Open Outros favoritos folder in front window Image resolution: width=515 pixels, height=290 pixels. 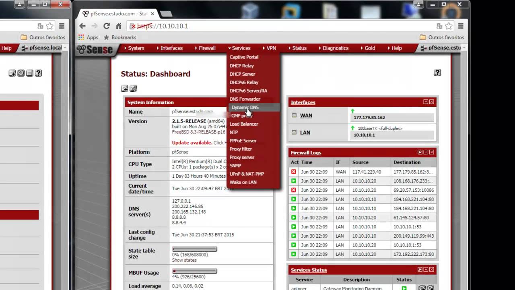(442, 37)
